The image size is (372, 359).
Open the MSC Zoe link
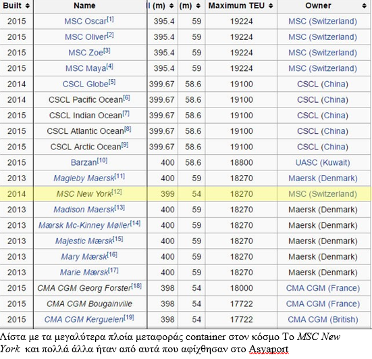point(86,53)
